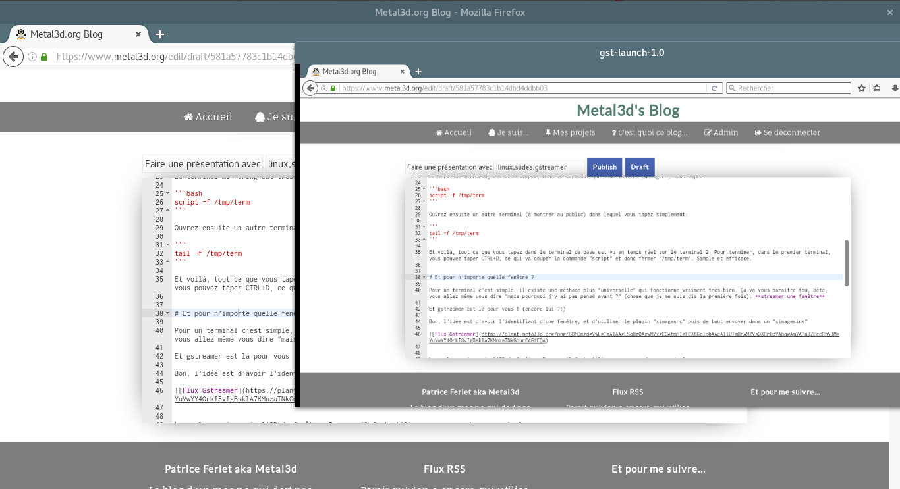Click the green padlock in Firefox's URL bar

tap(44, 57)
